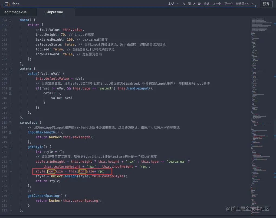Click line number 200 in the gutter
Image resolution: width=276 pixels, height=218 pixels.
(4, 49)
